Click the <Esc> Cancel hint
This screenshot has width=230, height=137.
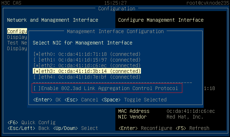point(81,100)
